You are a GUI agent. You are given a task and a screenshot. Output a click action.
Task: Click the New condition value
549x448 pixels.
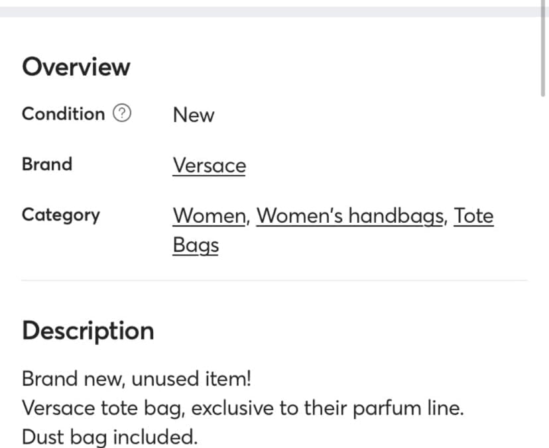coord(194,115)
